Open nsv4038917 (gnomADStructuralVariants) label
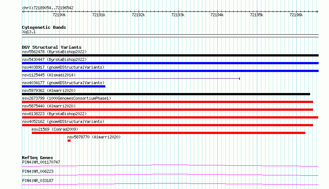This screenshot has height=189, width=329. (63, 67)
